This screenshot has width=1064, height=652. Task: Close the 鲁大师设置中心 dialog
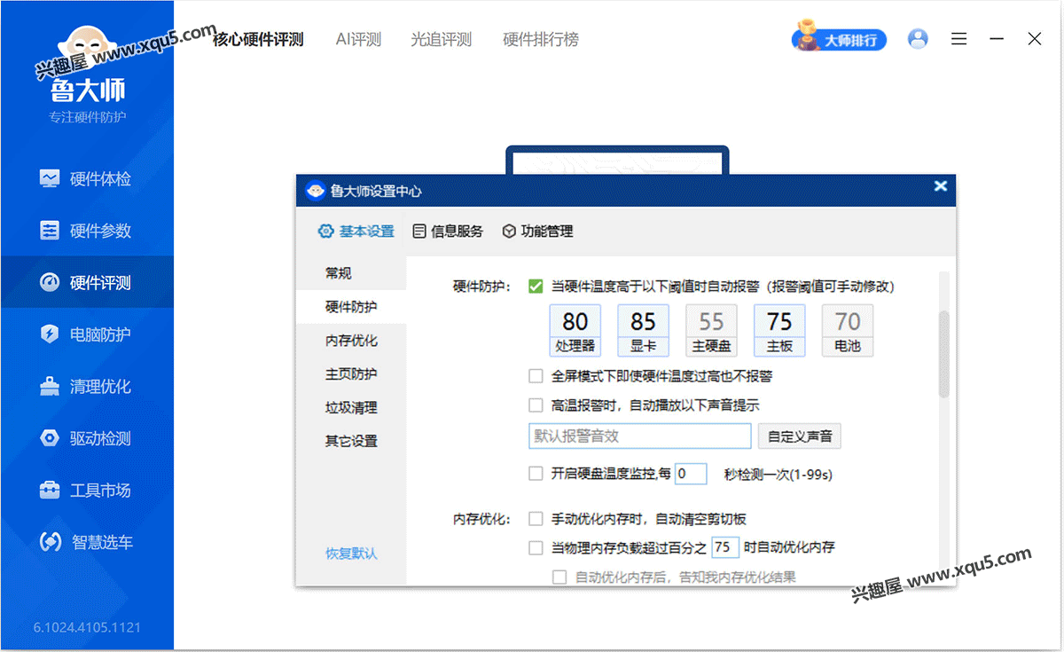941,186
